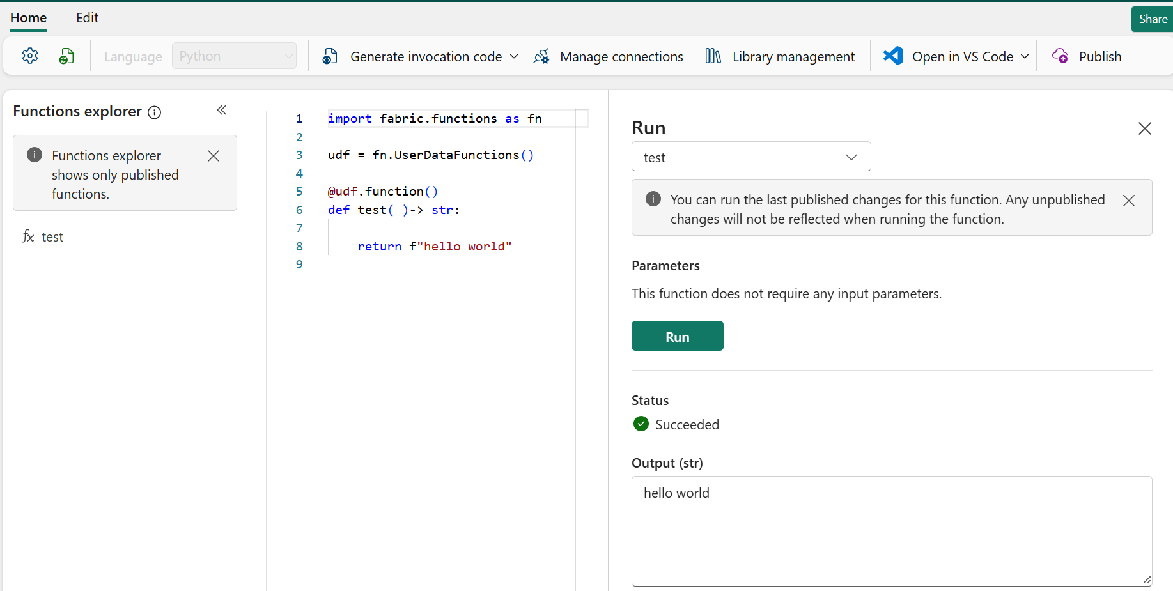Image resolution: width=1173 pixels, height=591 pixels.
Task: Expand the Generate invocation code dropdown
Action: [514, 56]
